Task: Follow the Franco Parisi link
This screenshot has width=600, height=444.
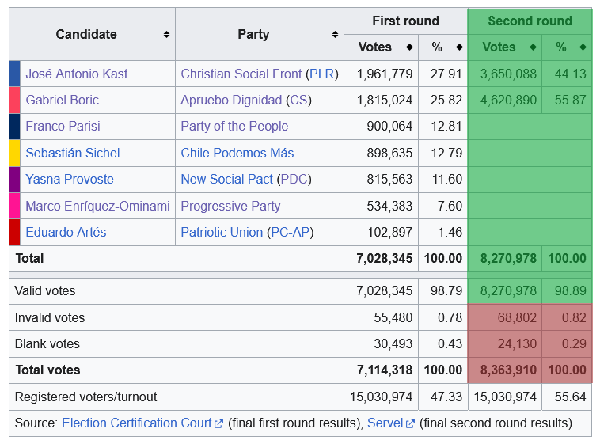Action: point(63,126)
